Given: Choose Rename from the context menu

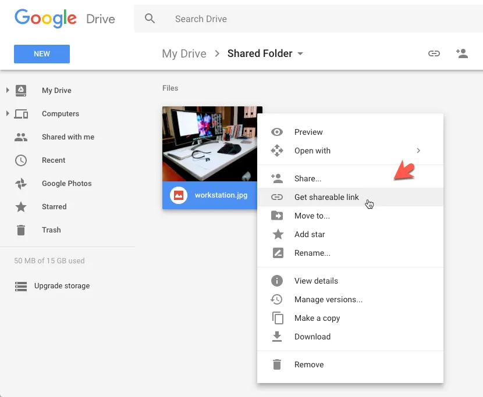Looking at the screenshot, I should coord(313,253).
